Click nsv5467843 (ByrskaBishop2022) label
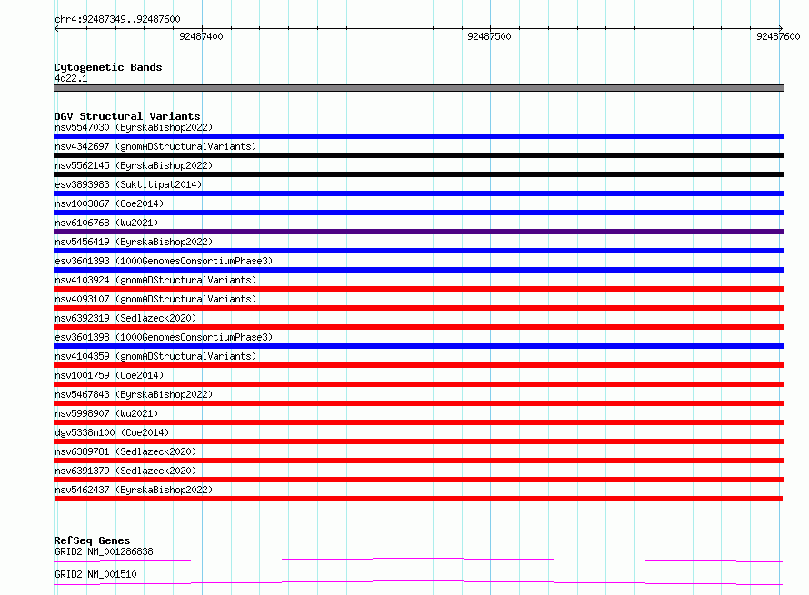This screenshot has height=595, width=809. coord(134,394)
